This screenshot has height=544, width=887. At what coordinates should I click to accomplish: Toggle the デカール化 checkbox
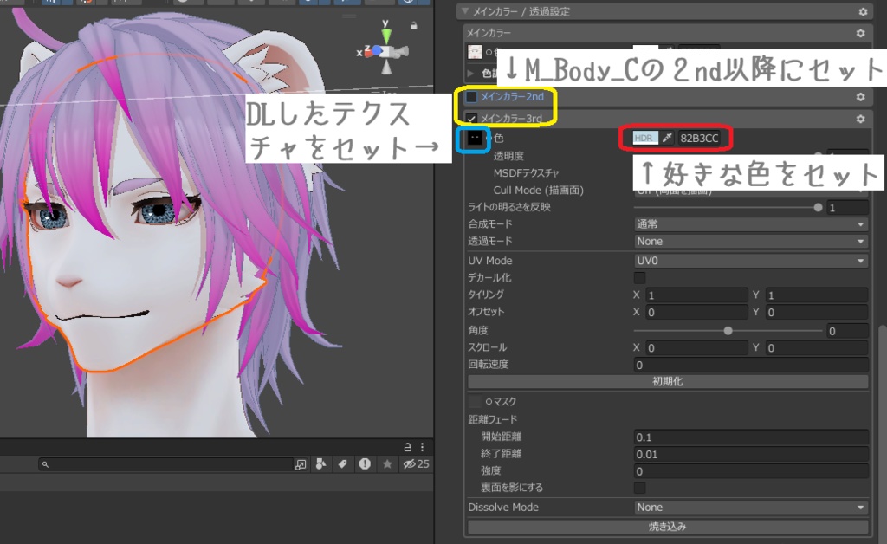pyautogui.click(x=642, y=278)
